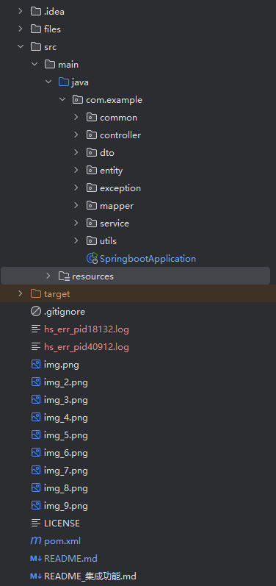Collapse the java folder chevron
This screenshot has height=586, width=276.
coord(48,82)
